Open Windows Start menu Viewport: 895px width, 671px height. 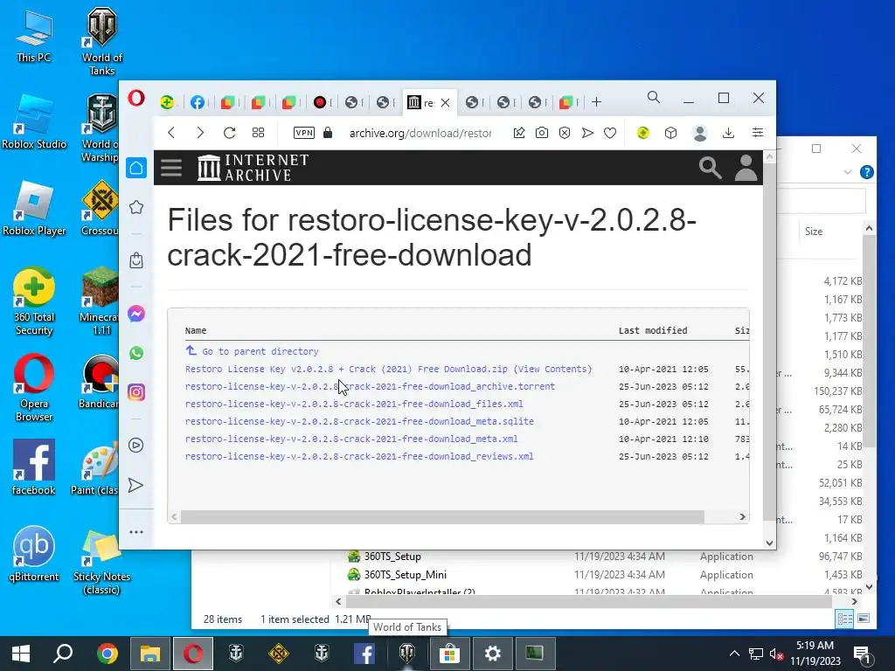point(21,654)
